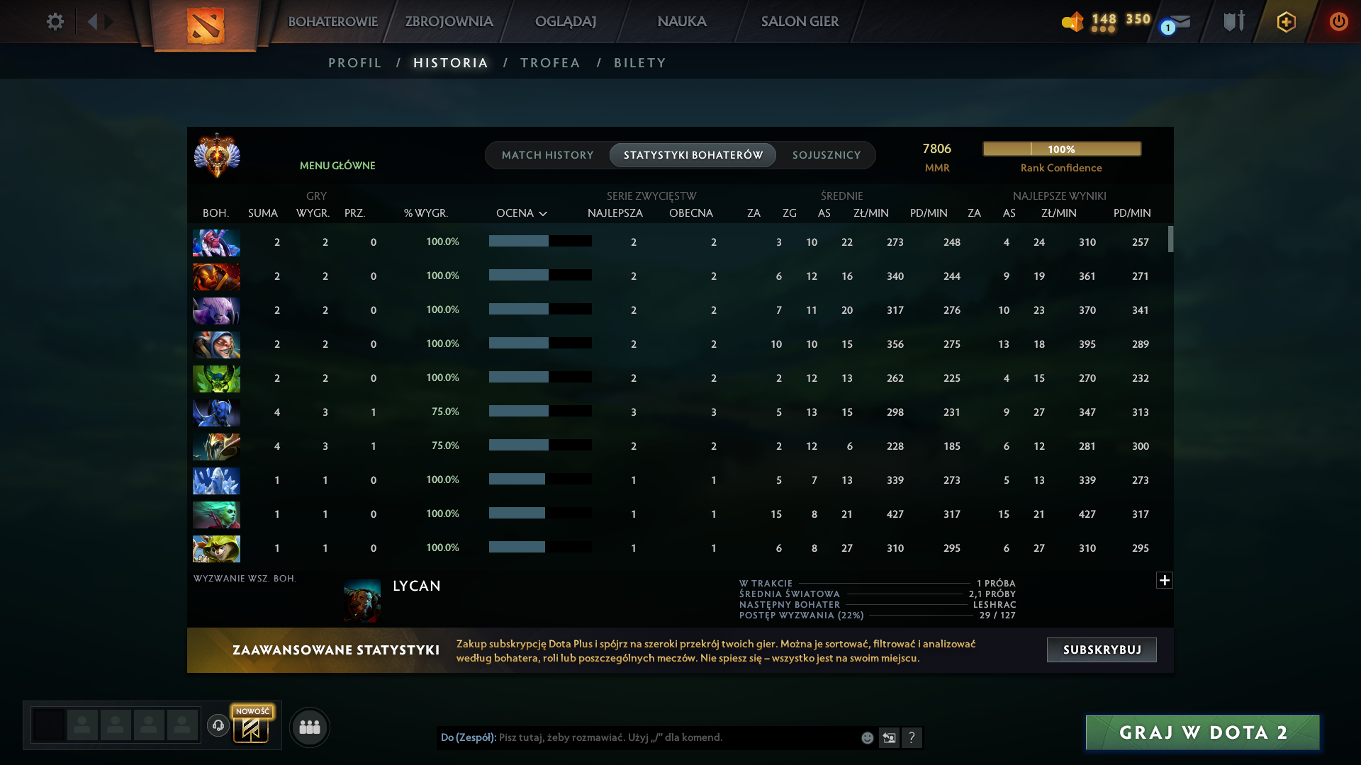
Task: Click the second hero portrait row
Action: point(216,276)
